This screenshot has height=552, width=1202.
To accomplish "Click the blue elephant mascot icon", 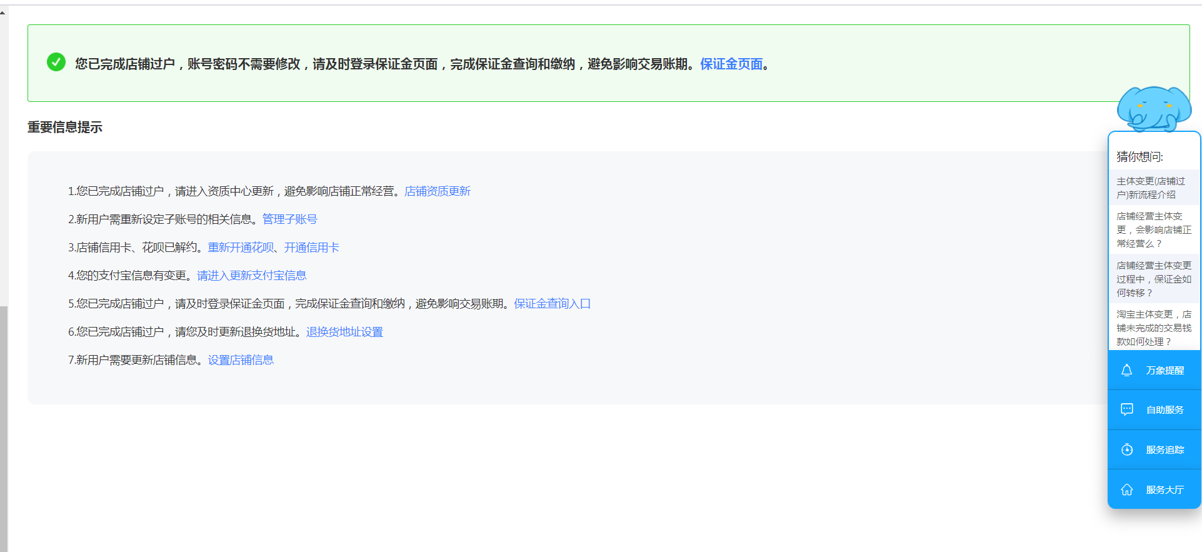I will [1153, 109].
